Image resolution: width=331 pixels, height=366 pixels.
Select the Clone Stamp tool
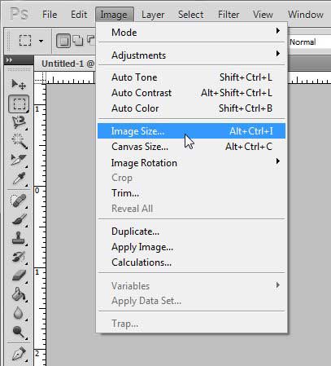pyautogui.click(x=19, y=238)
